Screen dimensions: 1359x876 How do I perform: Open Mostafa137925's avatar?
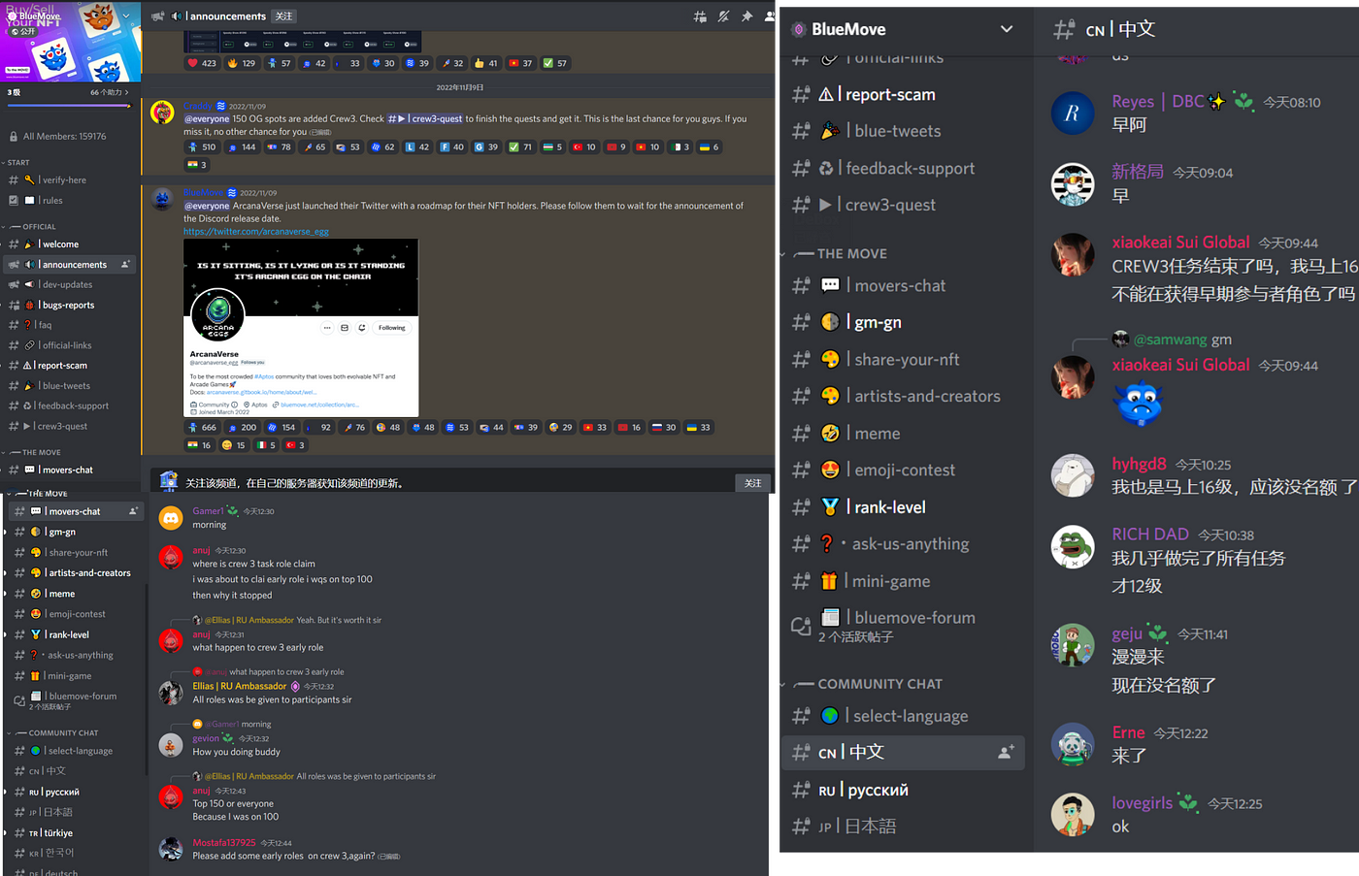pyautogui.click(x=171, y=849)
